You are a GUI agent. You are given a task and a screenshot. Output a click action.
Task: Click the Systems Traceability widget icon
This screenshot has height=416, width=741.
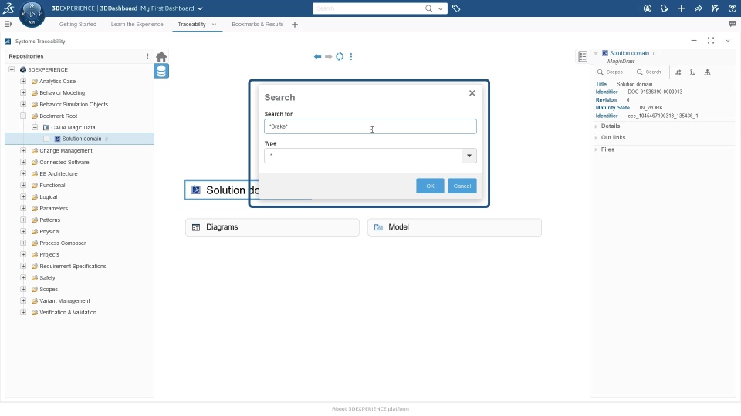click(8, 41)
